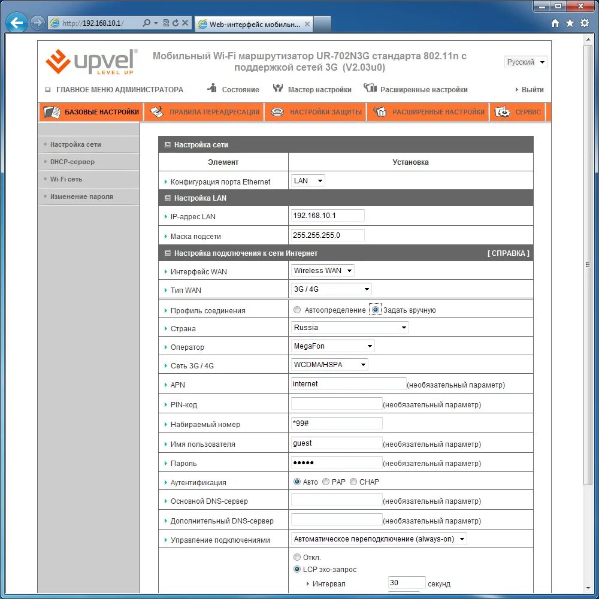The image size is (599, 599).
Task: Open the Интерфейс WAN dropdown
Action: (x=322, y=271)
